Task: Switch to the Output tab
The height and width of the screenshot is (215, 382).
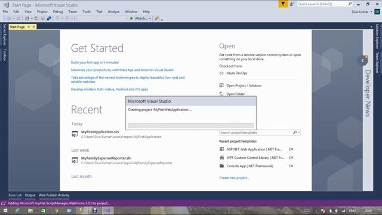Action: pyautogui.click(x=30, y=195)
